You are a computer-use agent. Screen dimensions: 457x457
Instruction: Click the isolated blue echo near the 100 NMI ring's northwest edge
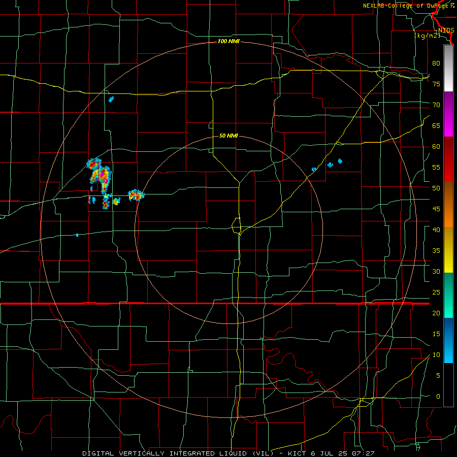(111, 100)
